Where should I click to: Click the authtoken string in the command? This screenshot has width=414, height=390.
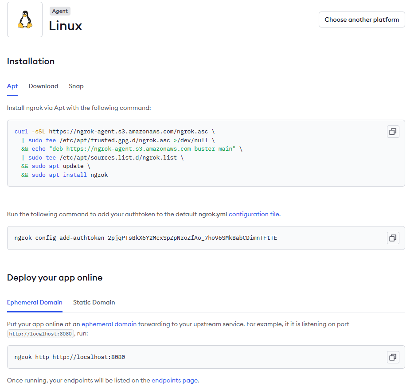click(x=192, y=238)
